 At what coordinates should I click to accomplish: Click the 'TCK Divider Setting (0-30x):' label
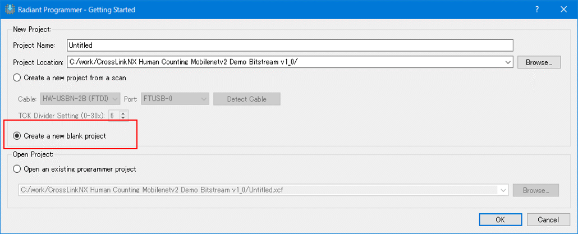click(62, 116)
